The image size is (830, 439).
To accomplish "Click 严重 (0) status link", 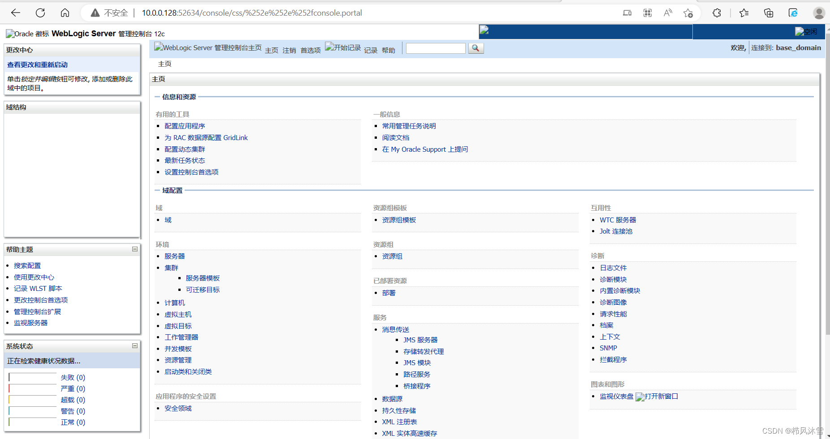I will 73,389.
